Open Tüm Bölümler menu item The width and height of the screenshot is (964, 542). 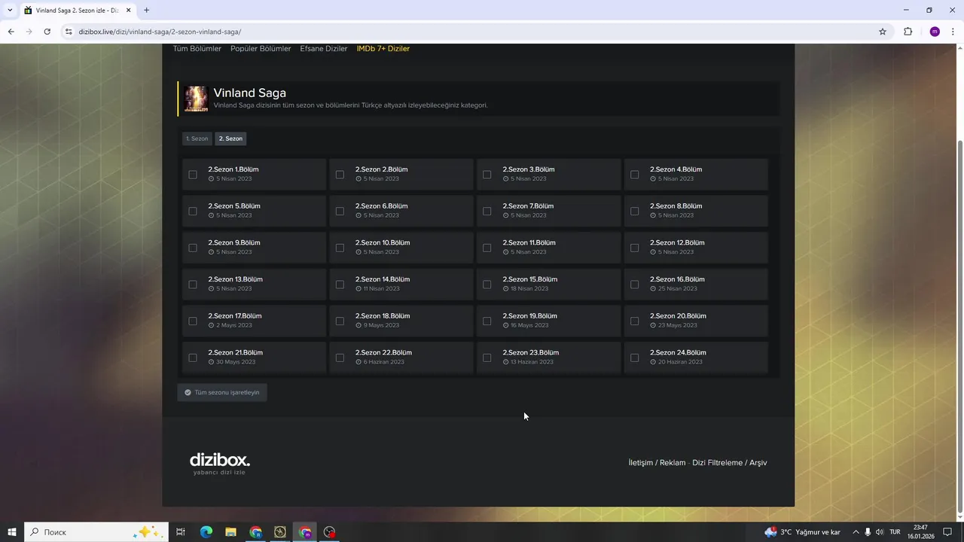click(x=197, y=49)
